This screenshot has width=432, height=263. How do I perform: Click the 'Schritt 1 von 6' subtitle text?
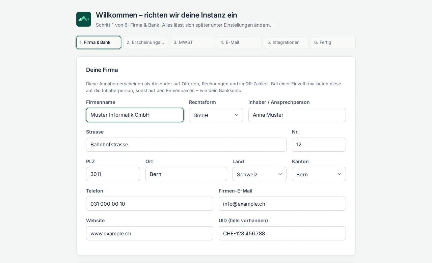pos(183,25)
